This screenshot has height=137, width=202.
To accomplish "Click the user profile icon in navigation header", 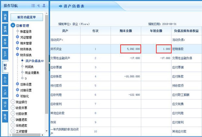I will [x=44, y=6].
